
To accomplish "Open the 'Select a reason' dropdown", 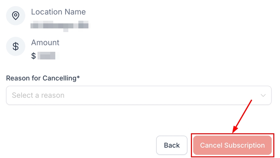I will point(139,96).
